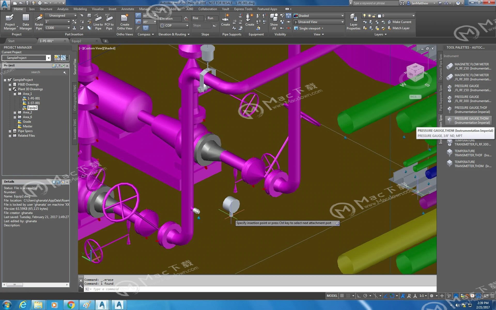Toggle object snap in status bar
The height and width of the screenshot is (310, 496).
pos(392,296)
